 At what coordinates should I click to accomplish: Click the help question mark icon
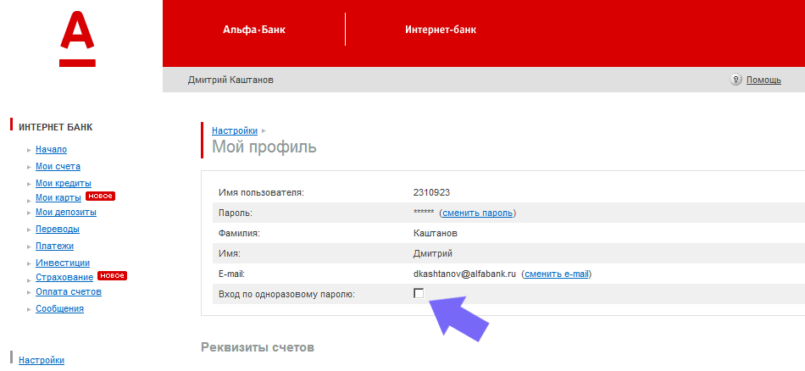[736, 80]
